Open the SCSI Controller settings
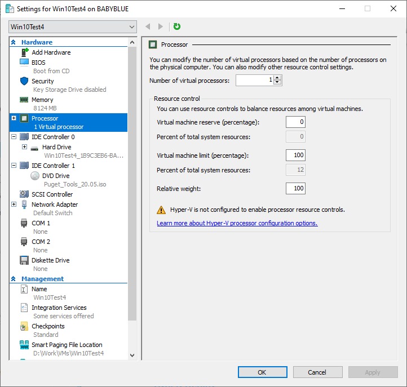The image size is (407, 387). coord(52,194)
